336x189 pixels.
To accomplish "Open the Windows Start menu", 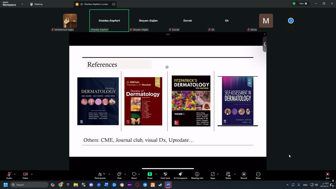I will [x=6, y=185].
